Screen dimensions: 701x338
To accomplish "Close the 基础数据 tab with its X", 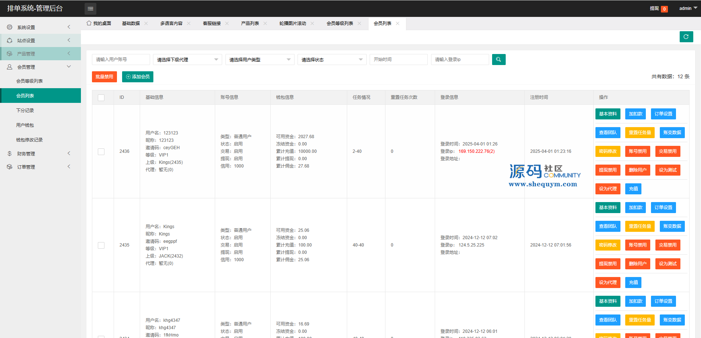I will tap(146, 24).
